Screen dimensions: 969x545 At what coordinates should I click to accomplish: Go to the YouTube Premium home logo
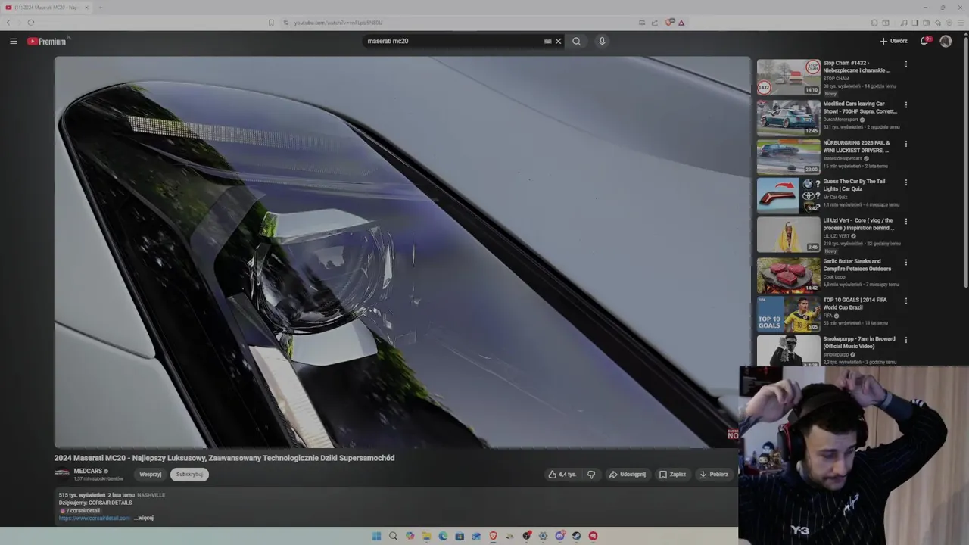pos(47,41)
